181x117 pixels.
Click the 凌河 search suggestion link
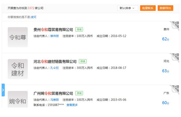(x=33, y=17)
